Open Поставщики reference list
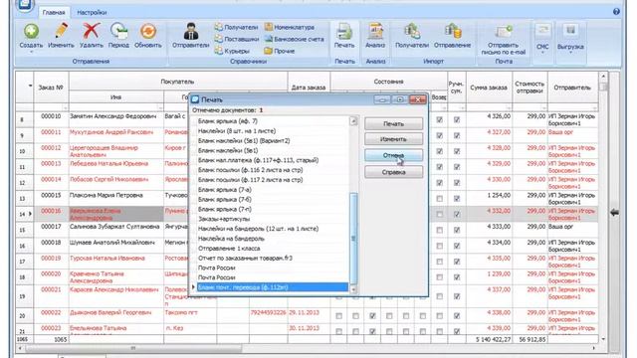This screenshot has height=358, width=637. click(x=237, y=39)
